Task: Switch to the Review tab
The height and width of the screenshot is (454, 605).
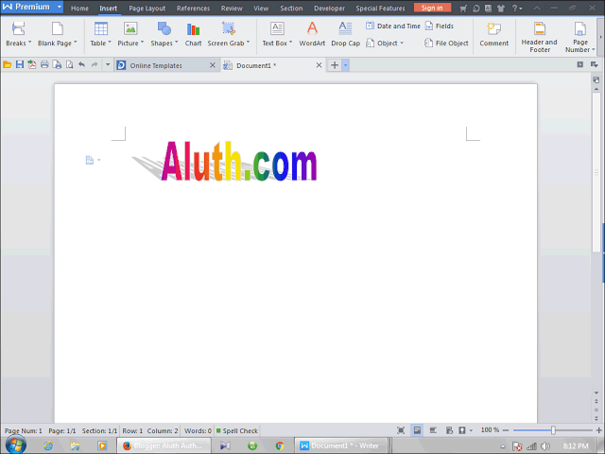Action: point(232,9)
